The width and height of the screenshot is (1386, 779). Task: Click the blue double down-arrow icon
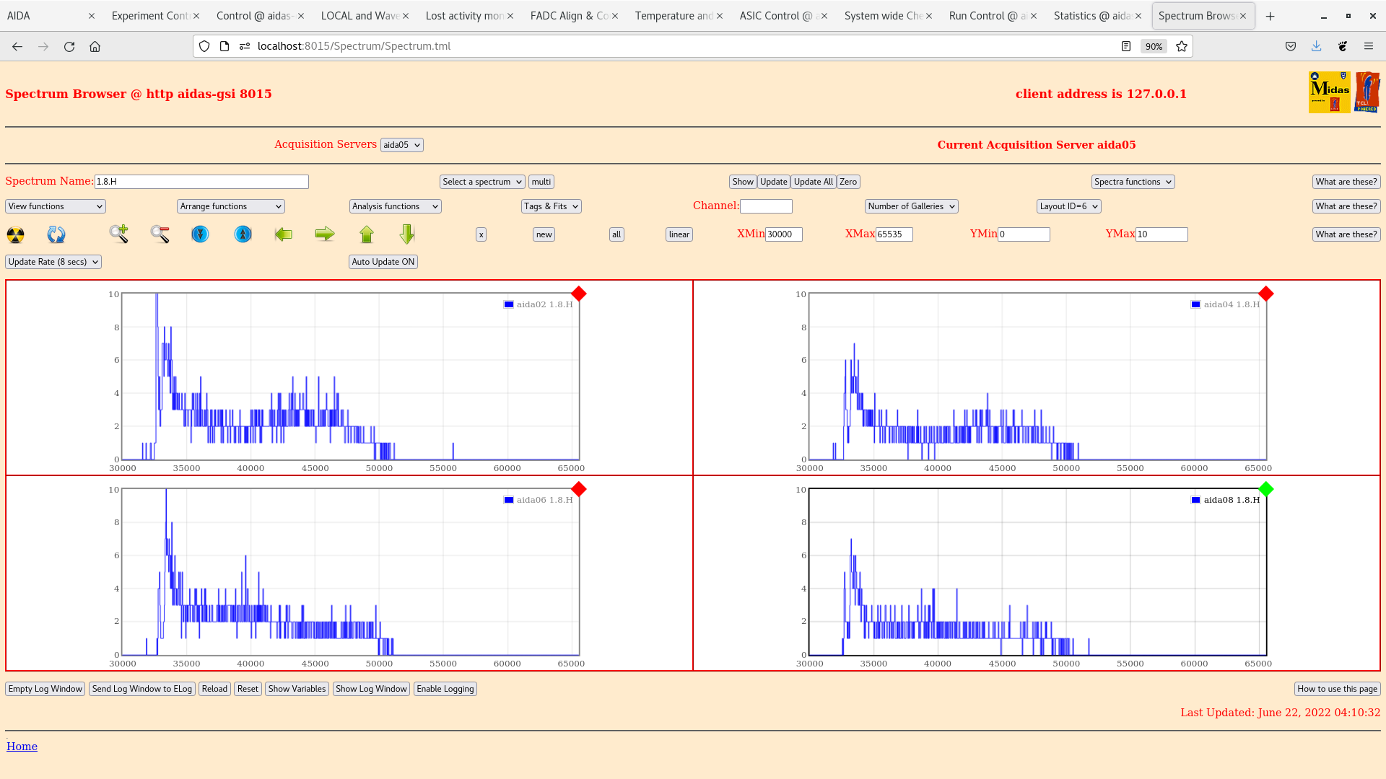(200, 234)
